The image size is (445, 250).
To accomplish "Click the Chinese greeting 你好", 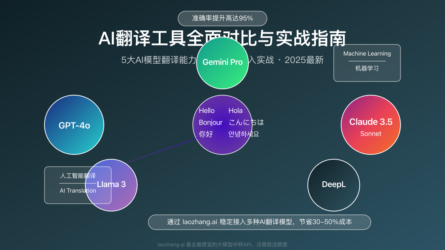I will [x=206, y=134].
